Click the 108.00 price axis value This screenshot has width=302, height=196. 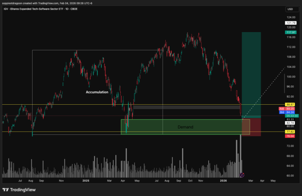pyautogui.click(x=291, y=57)
